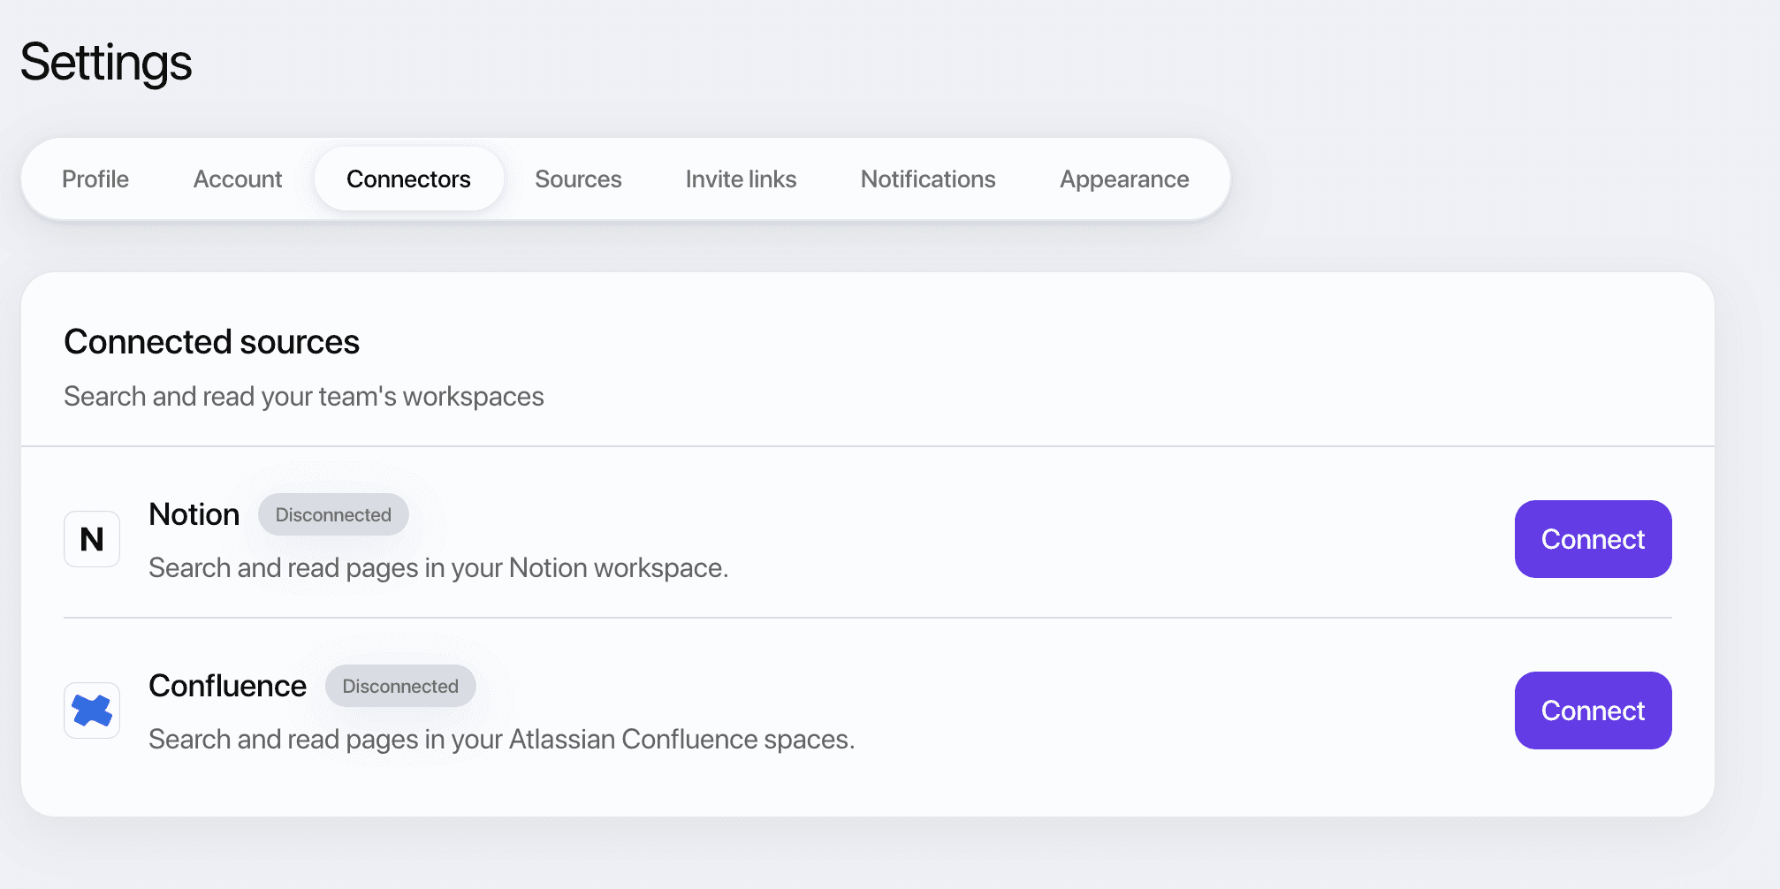Go to the Sources tab
The height and width of the screenshot is (889, 1780).
tap(578, 179)
